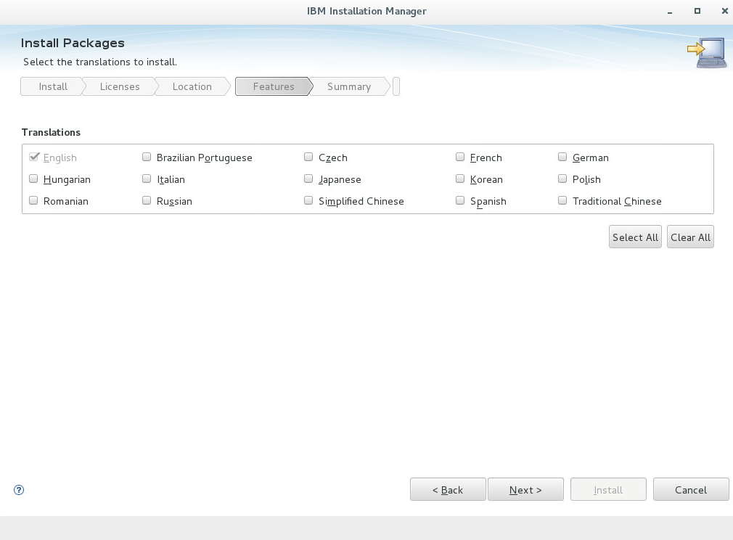
Task: Check the Italian translation box
Action: click(x=147, y=179)
